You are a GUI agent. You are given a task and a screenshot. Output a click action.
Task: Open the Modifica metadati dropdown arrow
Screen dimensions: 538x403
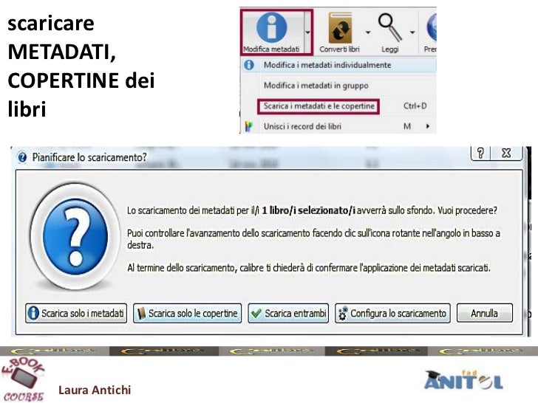(307, 32)
